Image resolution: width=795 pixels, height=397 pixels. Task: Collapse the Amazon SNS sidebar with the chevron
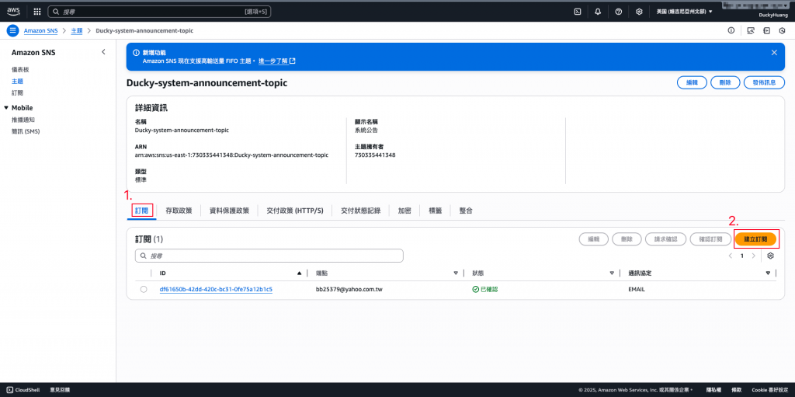click(x=103, y=52)
